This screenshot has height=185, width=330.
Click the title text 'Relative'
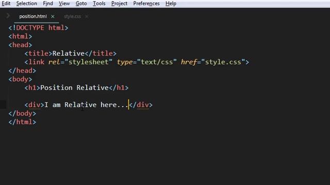coord(69,53)
